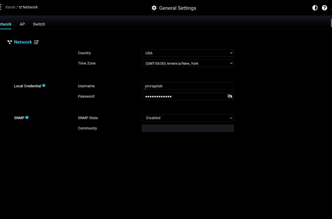This screenshot has height=219, width=332.
Task: Toggle the dark/light theme contrast icon
Action: [315, 8]
